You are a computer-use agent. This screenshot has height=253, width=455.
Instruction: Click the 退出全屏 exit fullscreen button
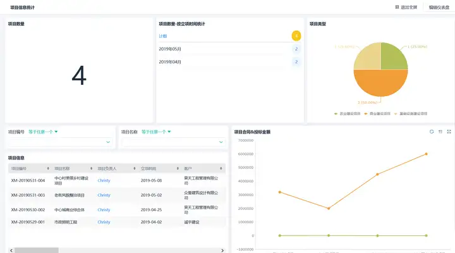(x=406, y=7)
